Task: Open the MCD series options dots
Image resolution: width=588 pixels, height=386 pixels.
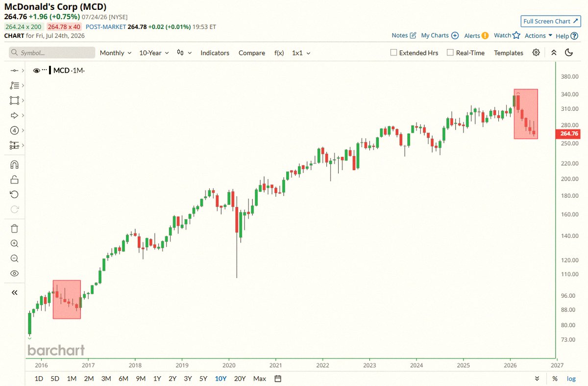Action: [x=45, y=70]
